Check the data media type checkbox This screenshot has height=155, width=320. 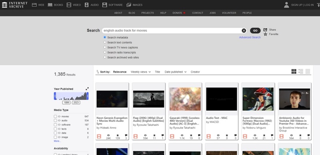click(x=55, y=133)
